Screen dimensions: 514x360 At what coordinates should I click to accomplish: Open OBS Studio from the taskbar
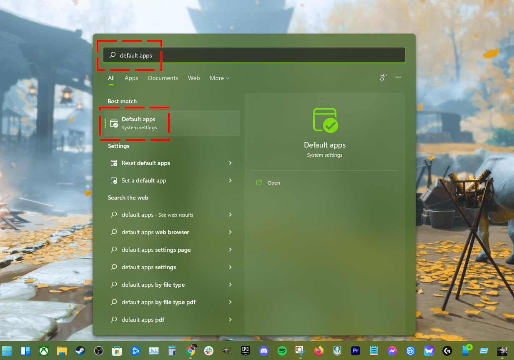click(98, 351)
